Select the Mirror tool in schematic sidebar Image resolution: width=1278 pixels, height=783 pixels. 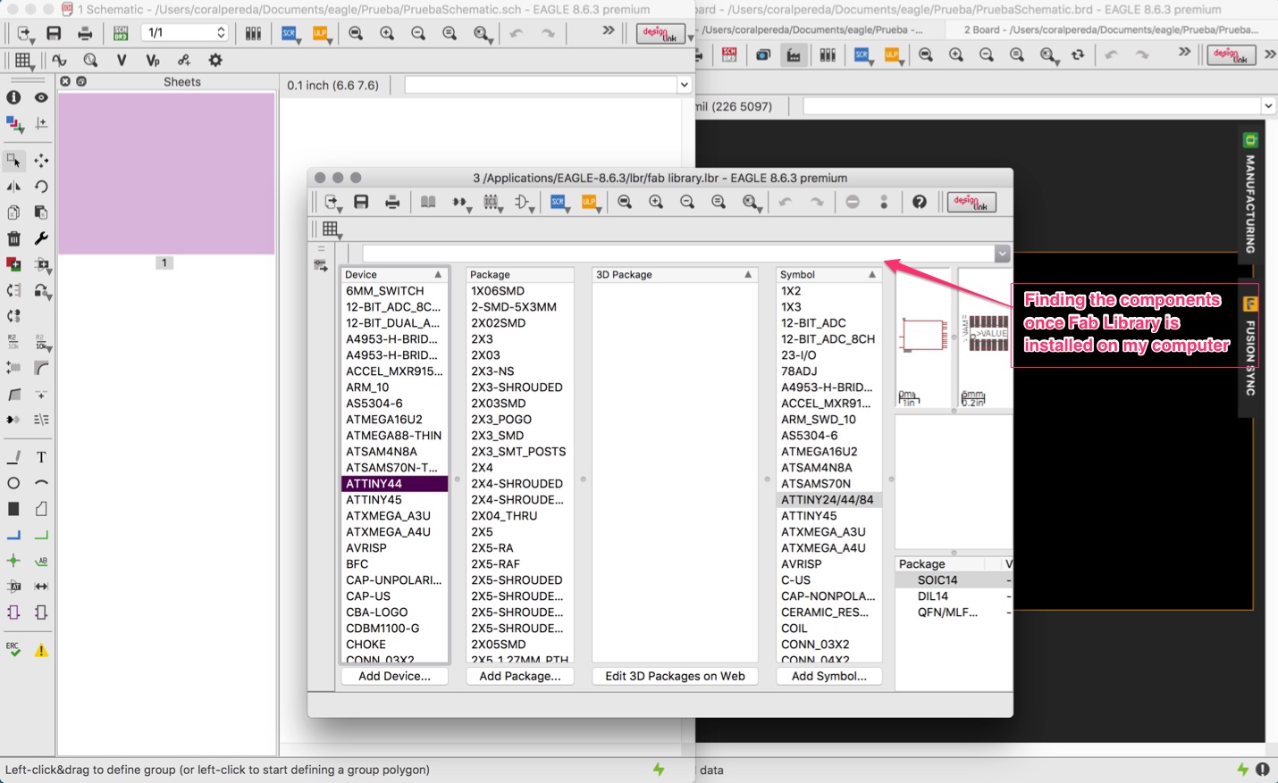tap(13, 187)
